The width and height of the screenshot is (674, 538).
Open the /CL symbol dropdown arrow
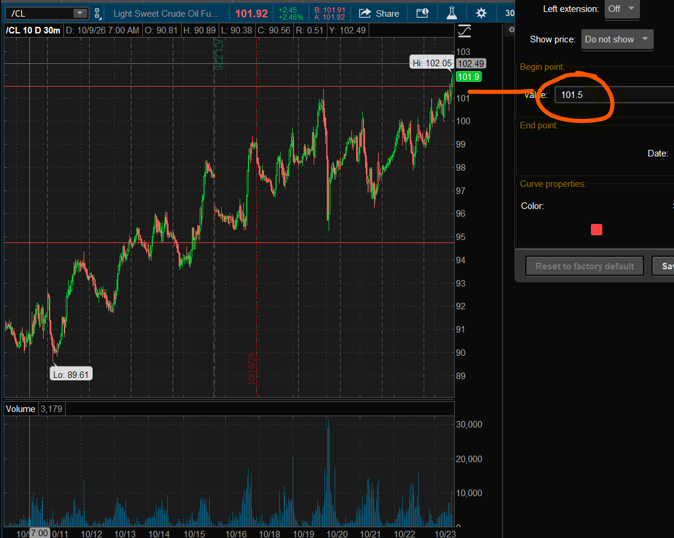point(79,13)
